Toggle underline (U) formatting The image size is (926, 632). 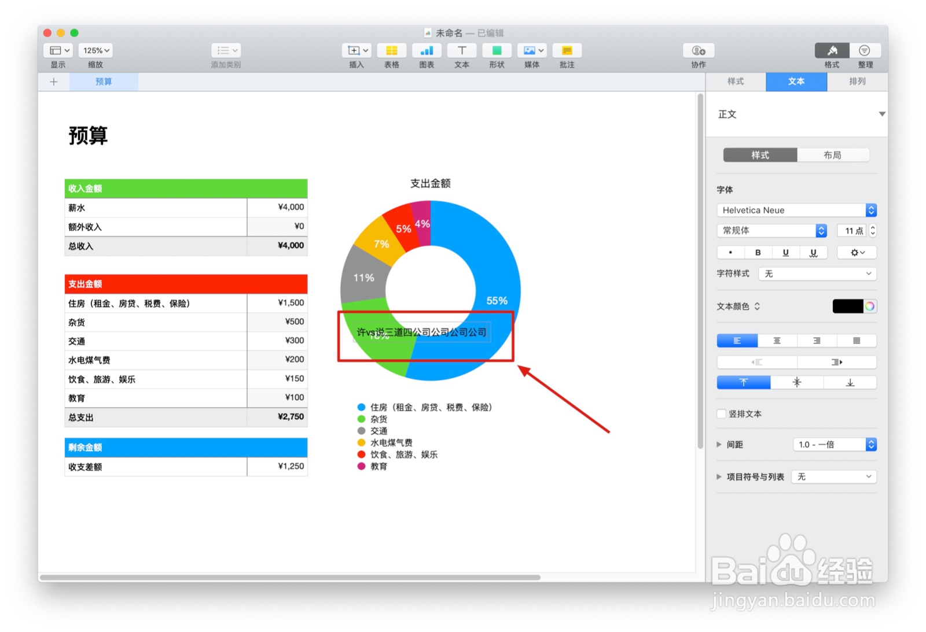pyautogui.click(x=785, y=253)
